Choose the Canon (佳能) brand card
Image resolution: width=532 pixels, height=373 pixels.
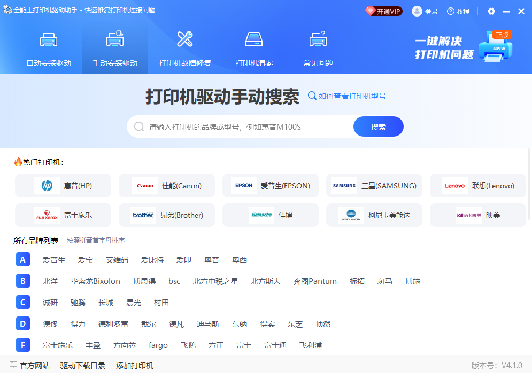point(167,186)
